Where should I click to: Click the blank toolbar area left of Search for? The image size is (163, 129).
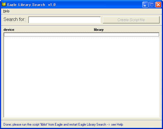(x=2, y=20)
